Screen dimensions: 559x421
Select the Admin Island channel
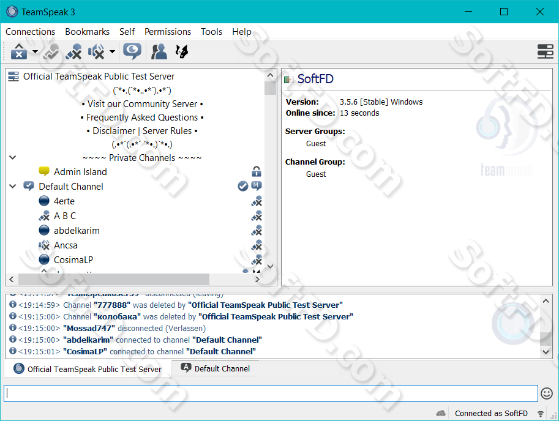point(80,172)
